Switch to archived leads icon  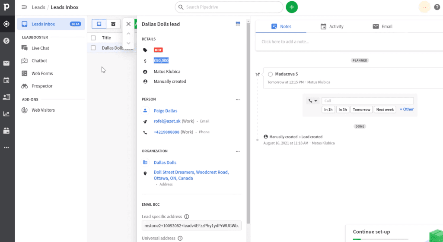[113, 24]
